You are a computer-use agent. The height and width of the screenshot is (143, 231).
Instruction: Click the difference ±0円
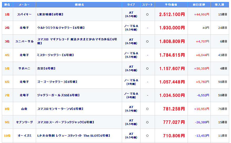[x=206, y=28]
